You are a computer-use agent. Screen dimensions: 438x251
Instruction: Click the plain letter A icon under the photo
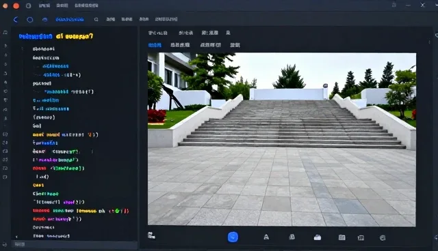(x=266, y=237)
